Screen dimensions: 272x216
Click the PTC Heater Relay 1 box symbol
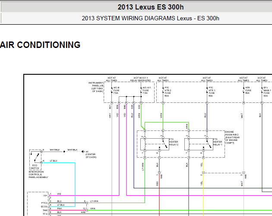click(x=199, y=144)
